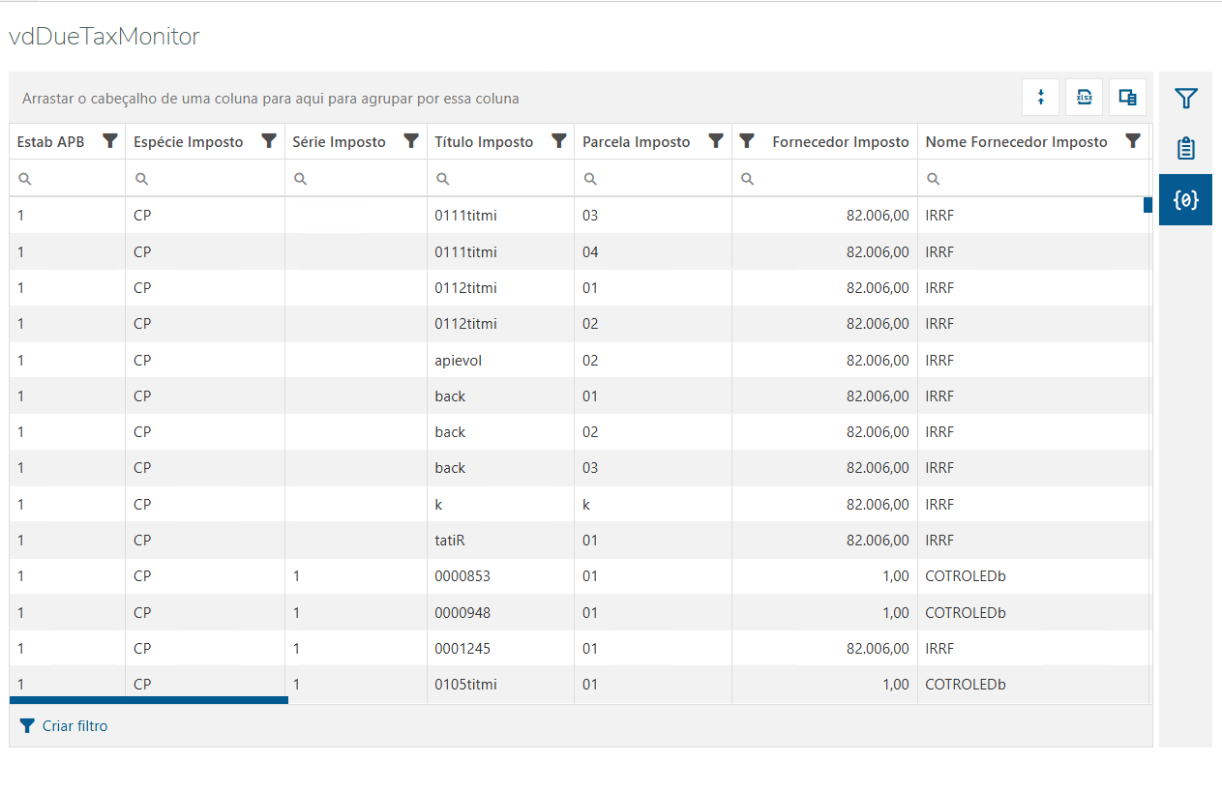
Task: Open the funnel filter side panel
Action: pos(1185,98)
